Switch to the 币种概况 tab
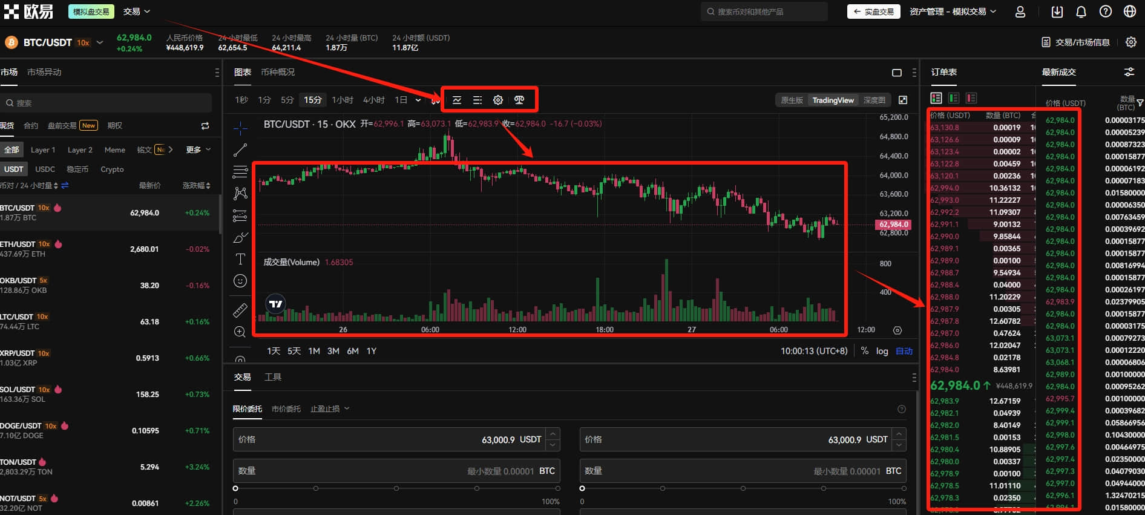 [278, 72]
